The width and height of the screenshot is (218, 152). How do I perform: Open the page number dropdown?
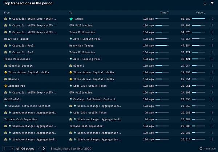coord(8,148)
